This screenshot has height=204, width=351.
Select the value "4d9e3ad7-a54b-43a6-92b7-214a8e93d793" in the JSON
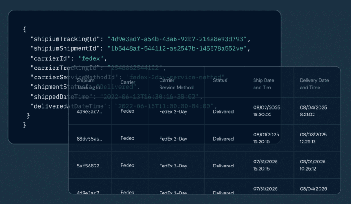click(177, 39)
